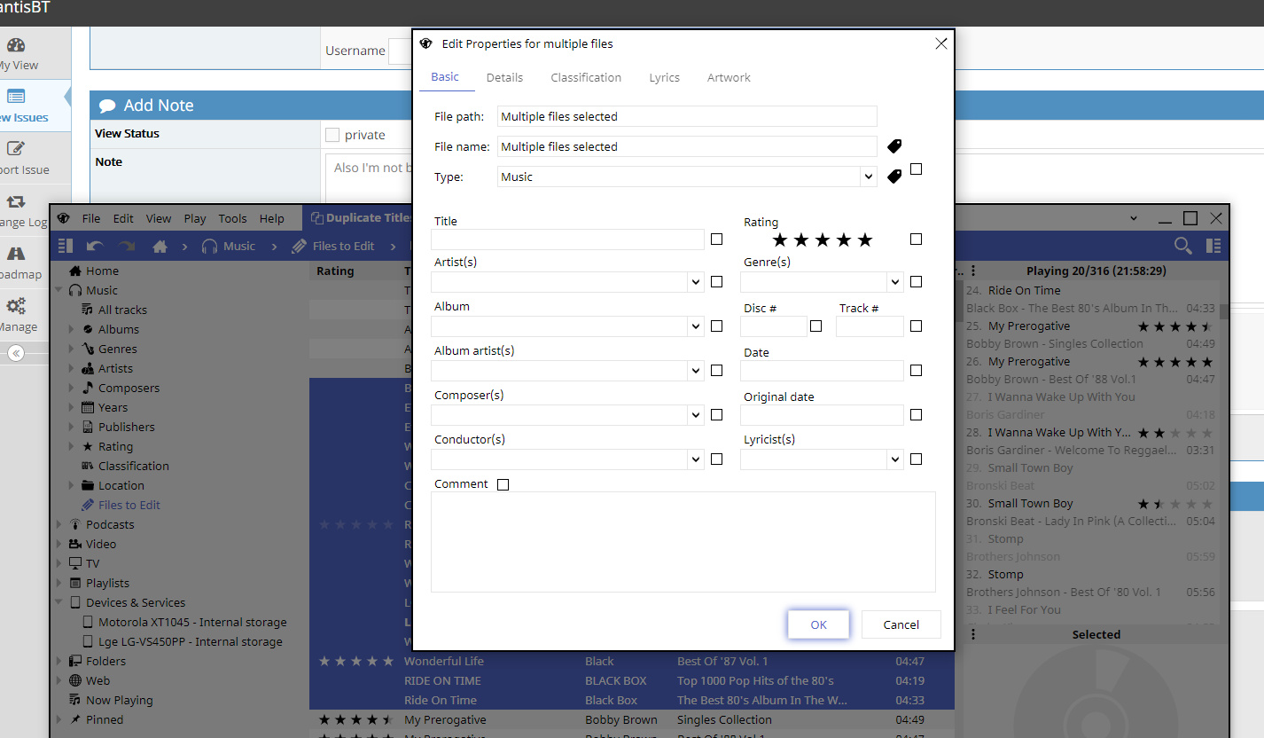1264x738 pixels.
Task: Open the search magnifier in MediaMonkey
Action: (1182, 247)
